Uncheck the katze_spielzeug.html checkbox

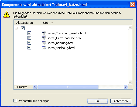(29, 48)
